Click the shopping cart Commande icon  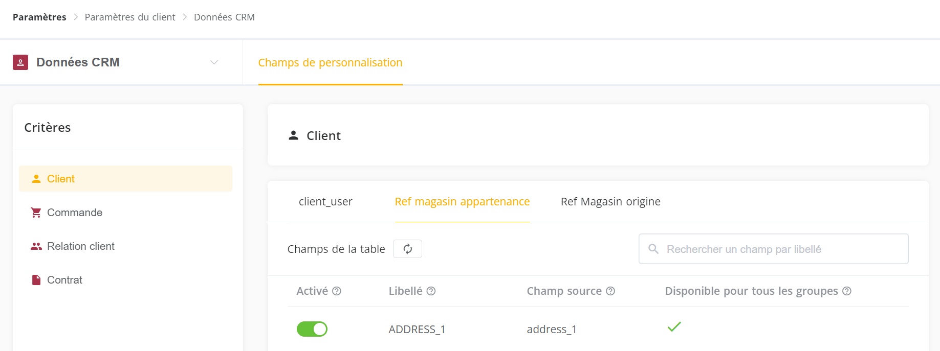click(x=36, y=213)
